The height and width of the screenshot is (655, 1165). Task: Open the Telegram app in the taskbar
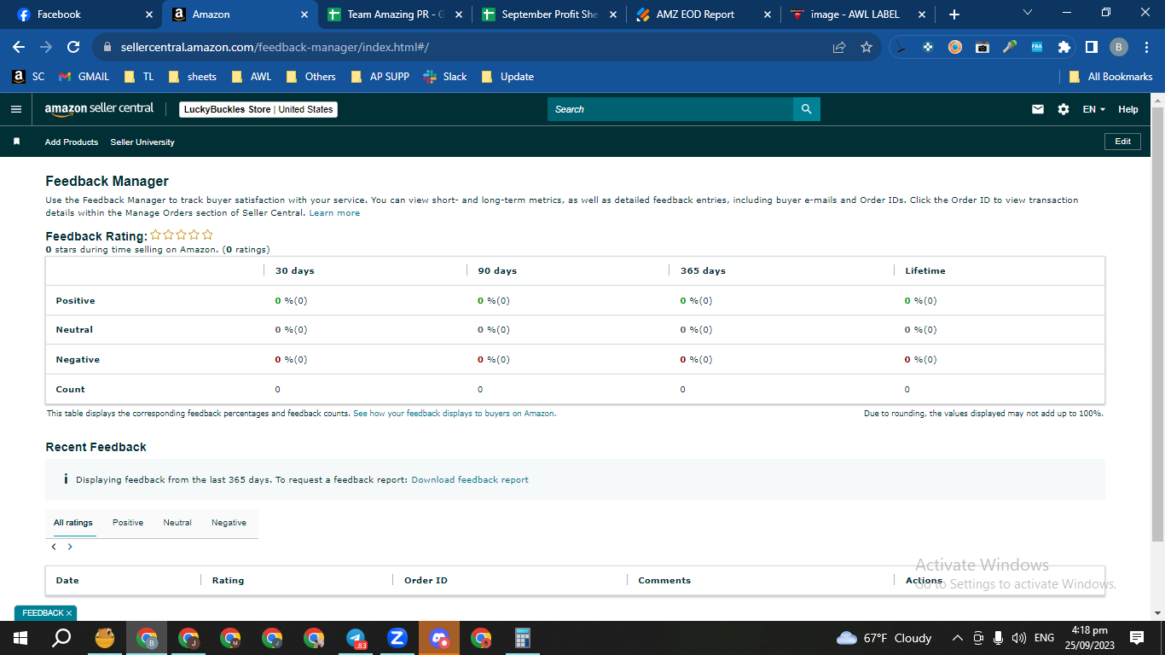pos(356,638)
